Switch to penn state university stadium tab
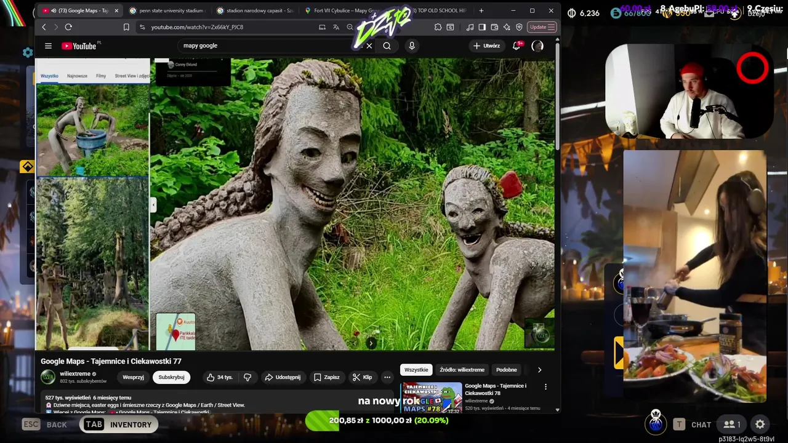This screenshot has width=788, height=443. [x=168, y=10]
